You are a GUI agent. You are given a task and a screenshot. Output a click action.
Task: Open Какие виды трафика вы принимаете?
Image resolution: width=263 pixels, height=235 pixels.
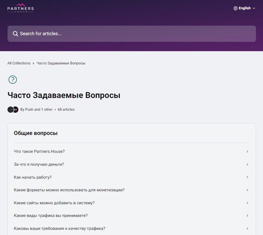point(132,216)
